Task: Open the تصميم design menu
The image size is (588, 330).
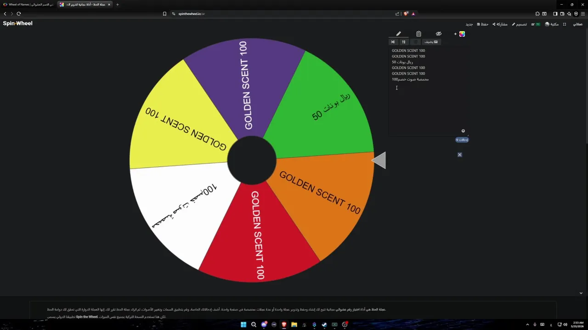Action: (520, 24)
